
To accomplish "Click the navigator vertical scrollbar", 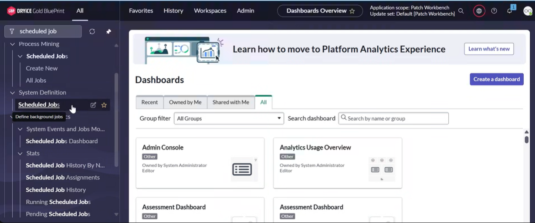I will [116, 120].
